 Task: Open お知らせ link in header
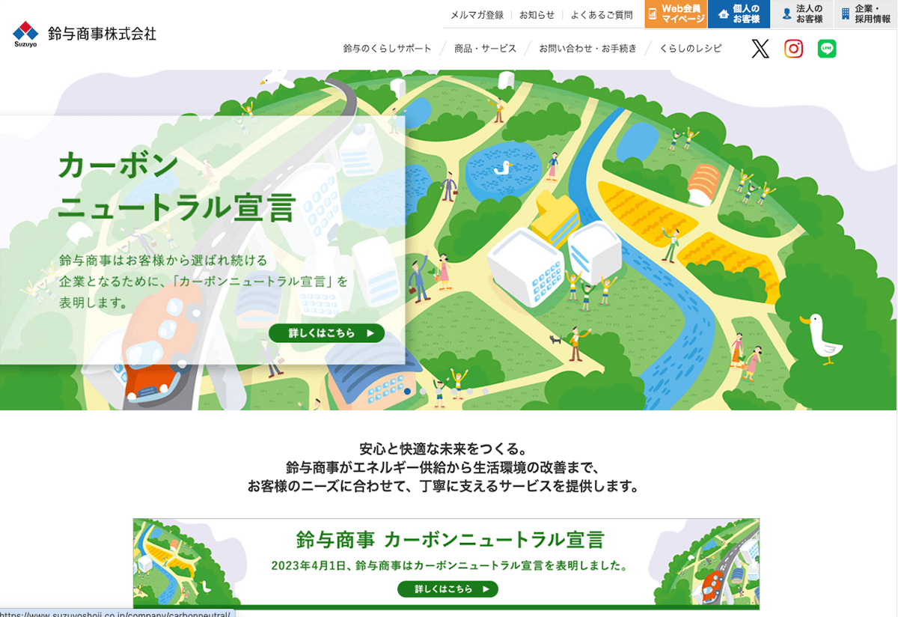537,14
